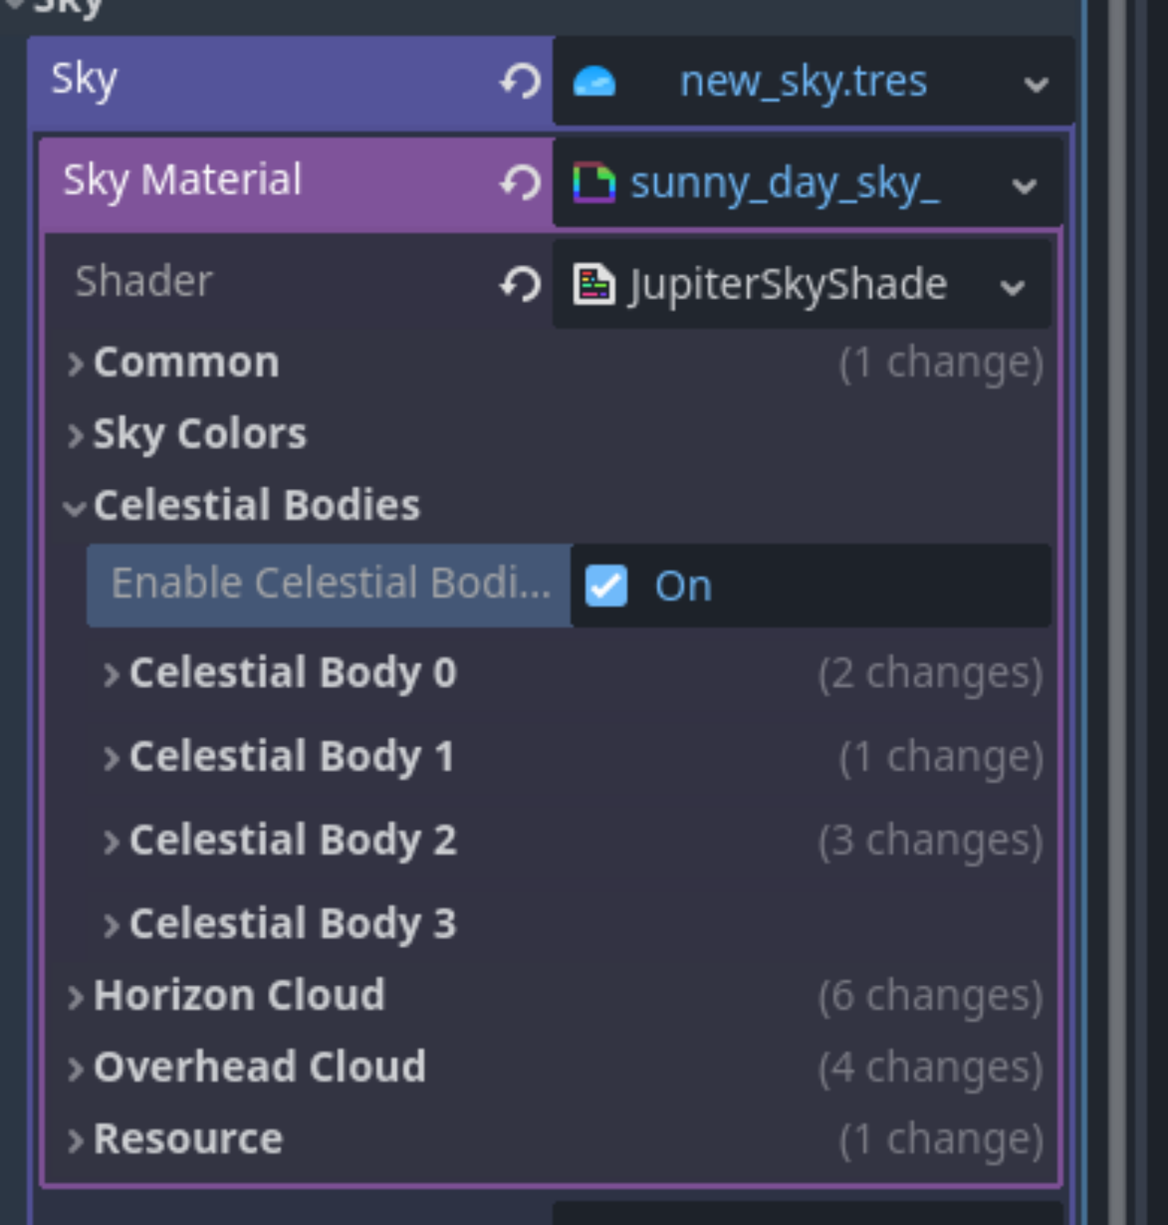Screen dimensions: 1168x1225
Task: Expand the Overhead Cloud section
Action: click(x=77, y=1066)
